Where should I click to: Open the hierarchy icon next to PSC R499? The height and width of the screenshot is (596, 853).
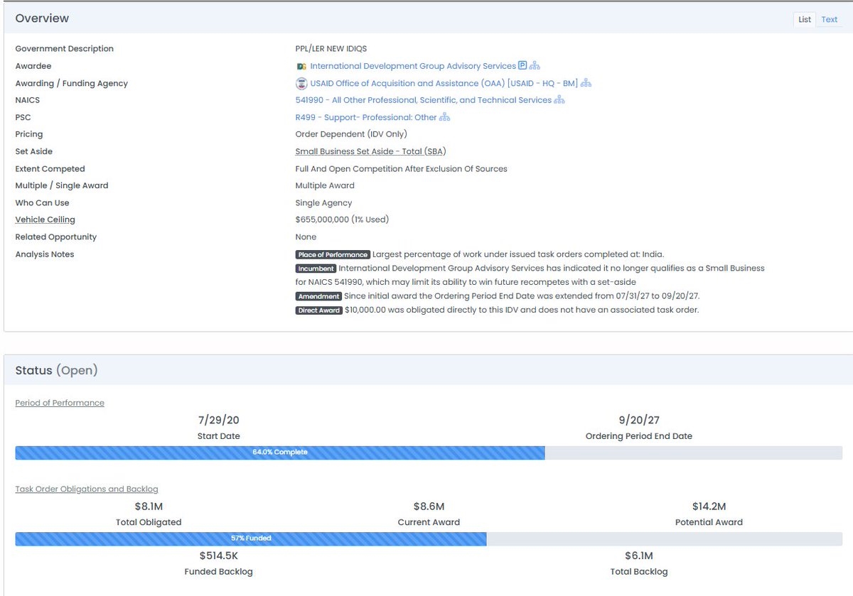point(445,117)
